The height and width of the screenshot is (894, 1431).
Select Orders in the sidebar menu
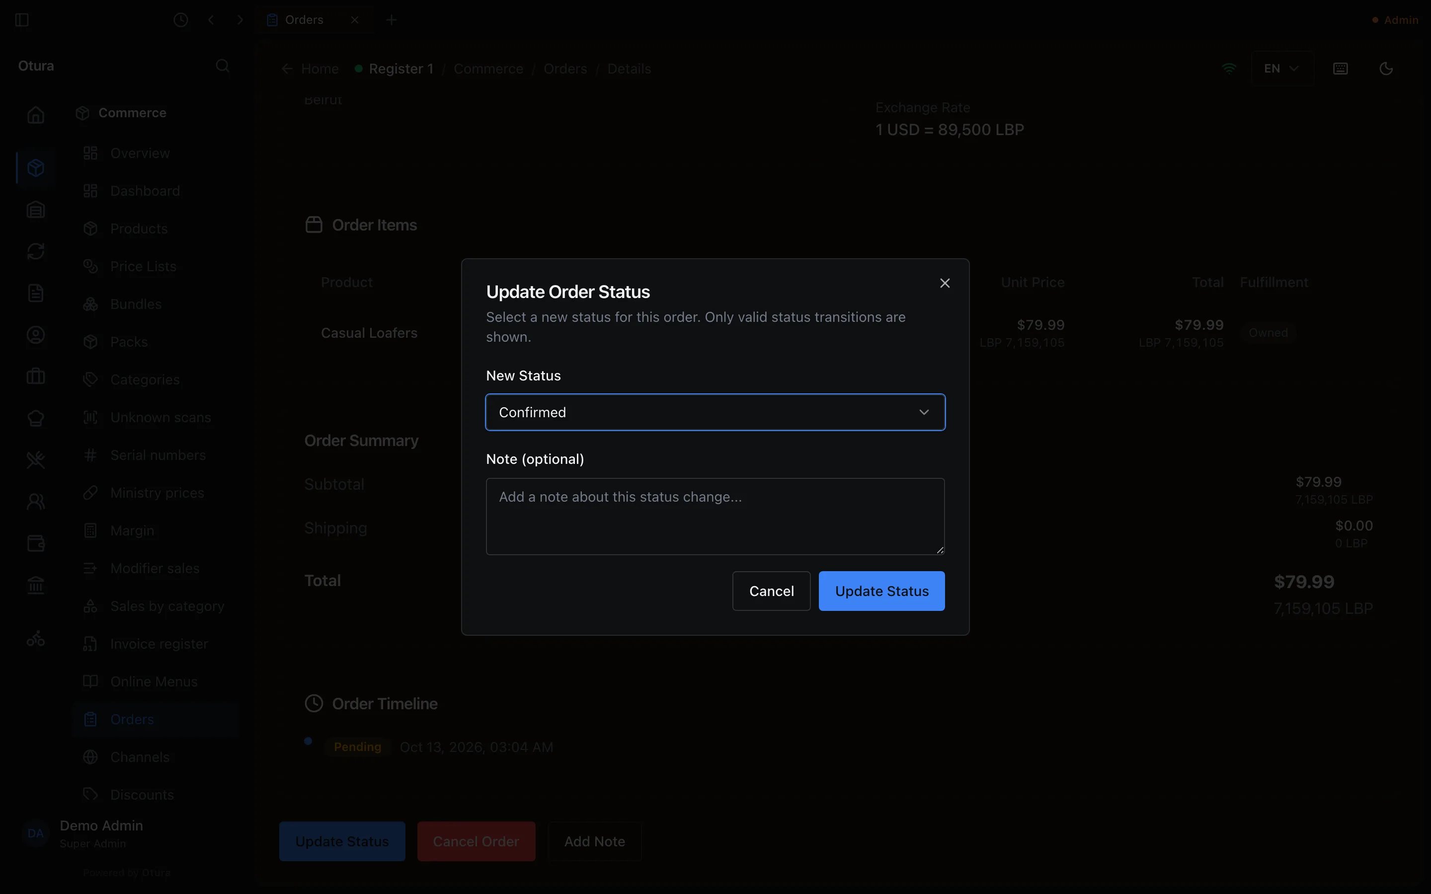tap(155, 720)
